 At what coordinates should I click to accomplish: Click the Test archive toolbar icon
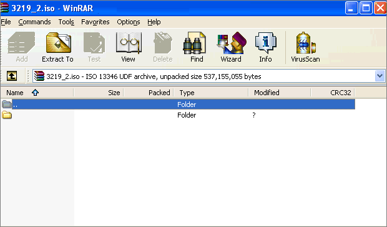[x=94, y=47]
